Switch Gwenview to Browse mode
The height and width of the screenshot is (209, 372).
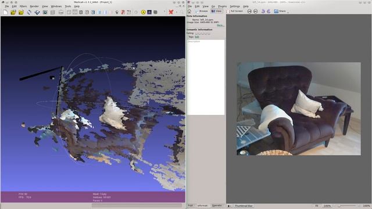tap(201, 11)
